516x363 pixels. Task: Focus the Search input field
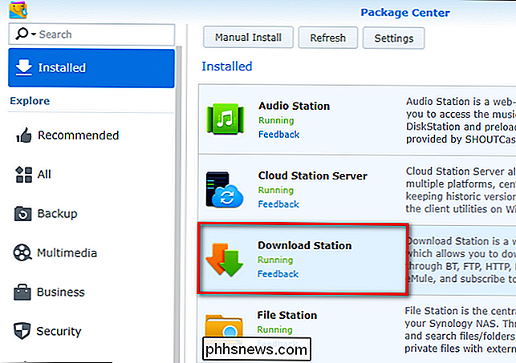(91, 34)
